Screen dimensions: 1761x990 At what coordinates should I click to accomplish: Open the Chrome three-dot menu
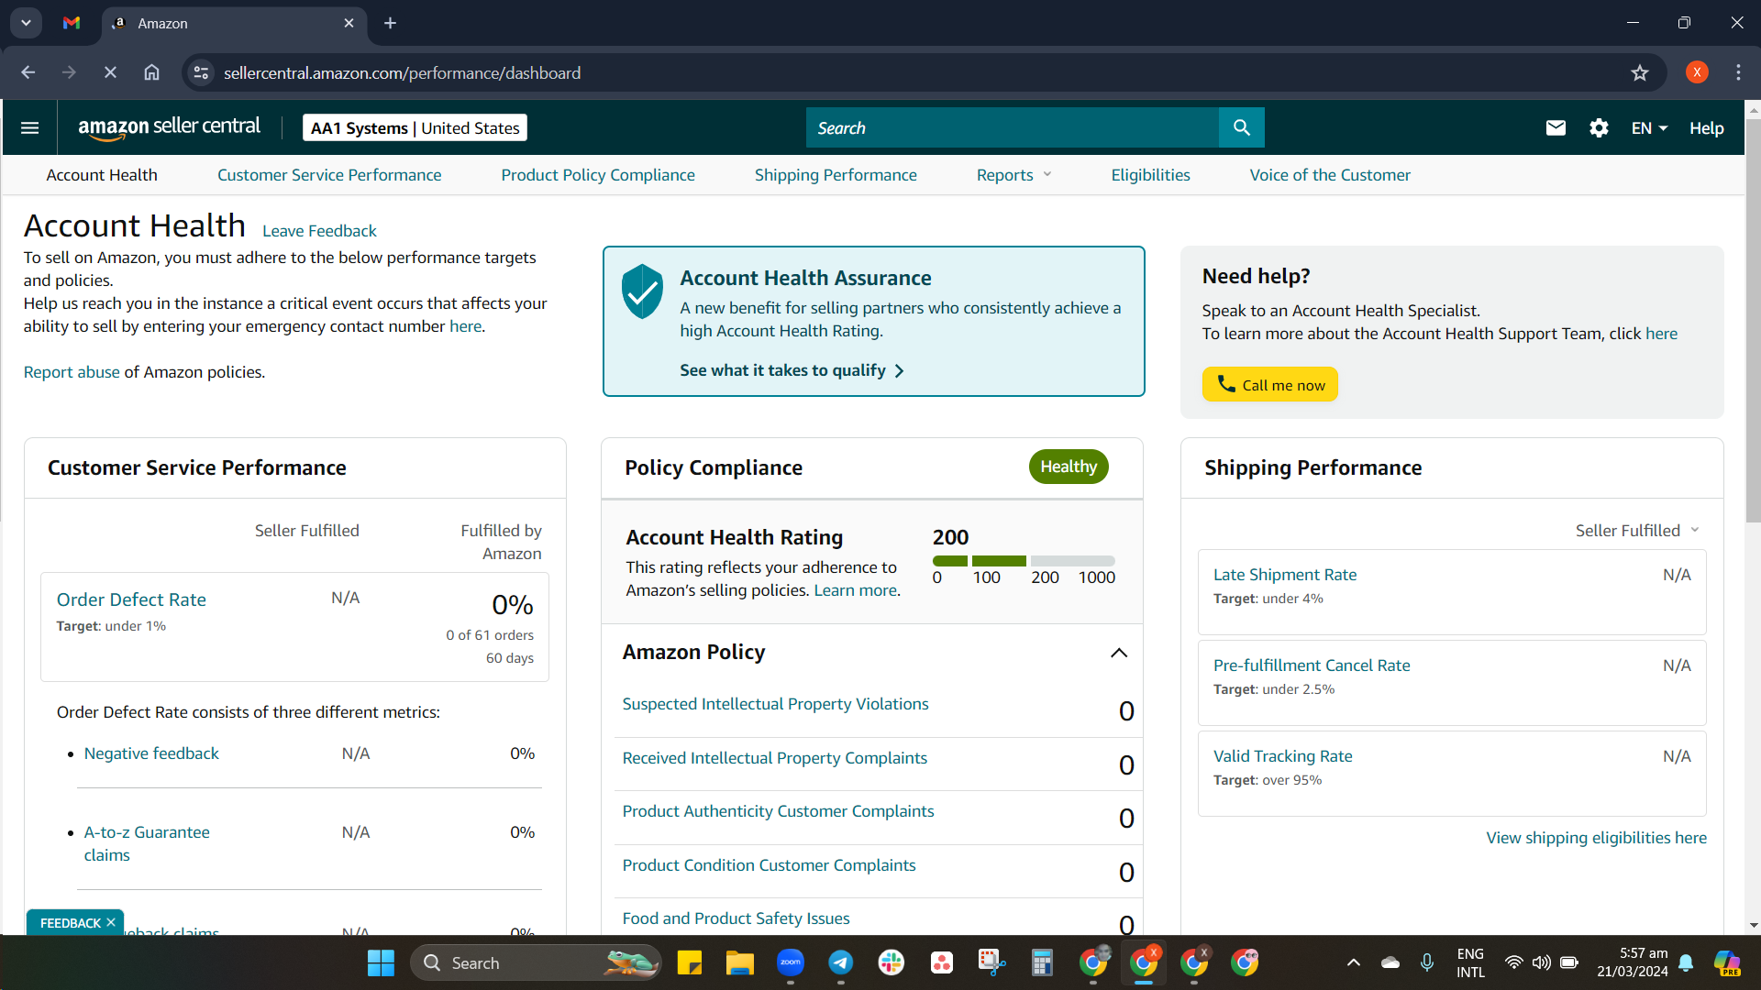[x=1738, y=72]
